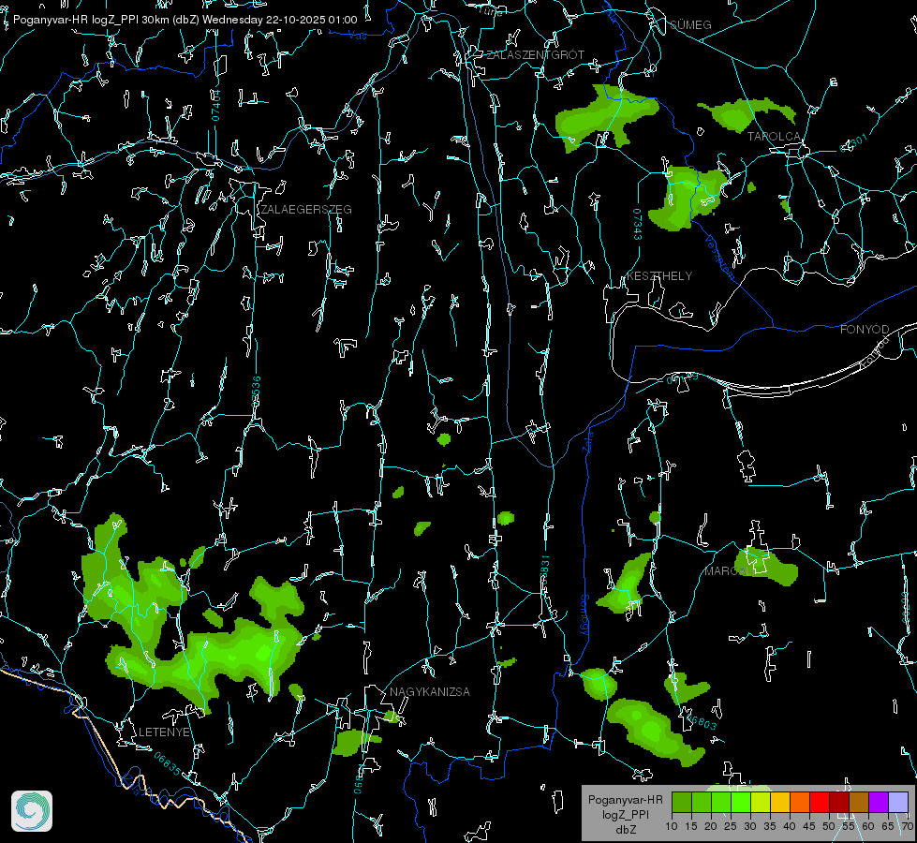Select the 10–15 dBZ dark green swatch
917x843 pixels.
682,802
